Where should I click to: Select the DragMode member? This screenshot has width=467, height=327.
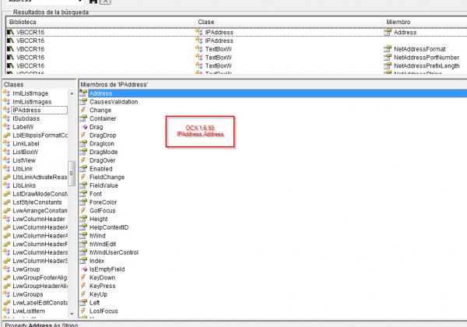104,152
